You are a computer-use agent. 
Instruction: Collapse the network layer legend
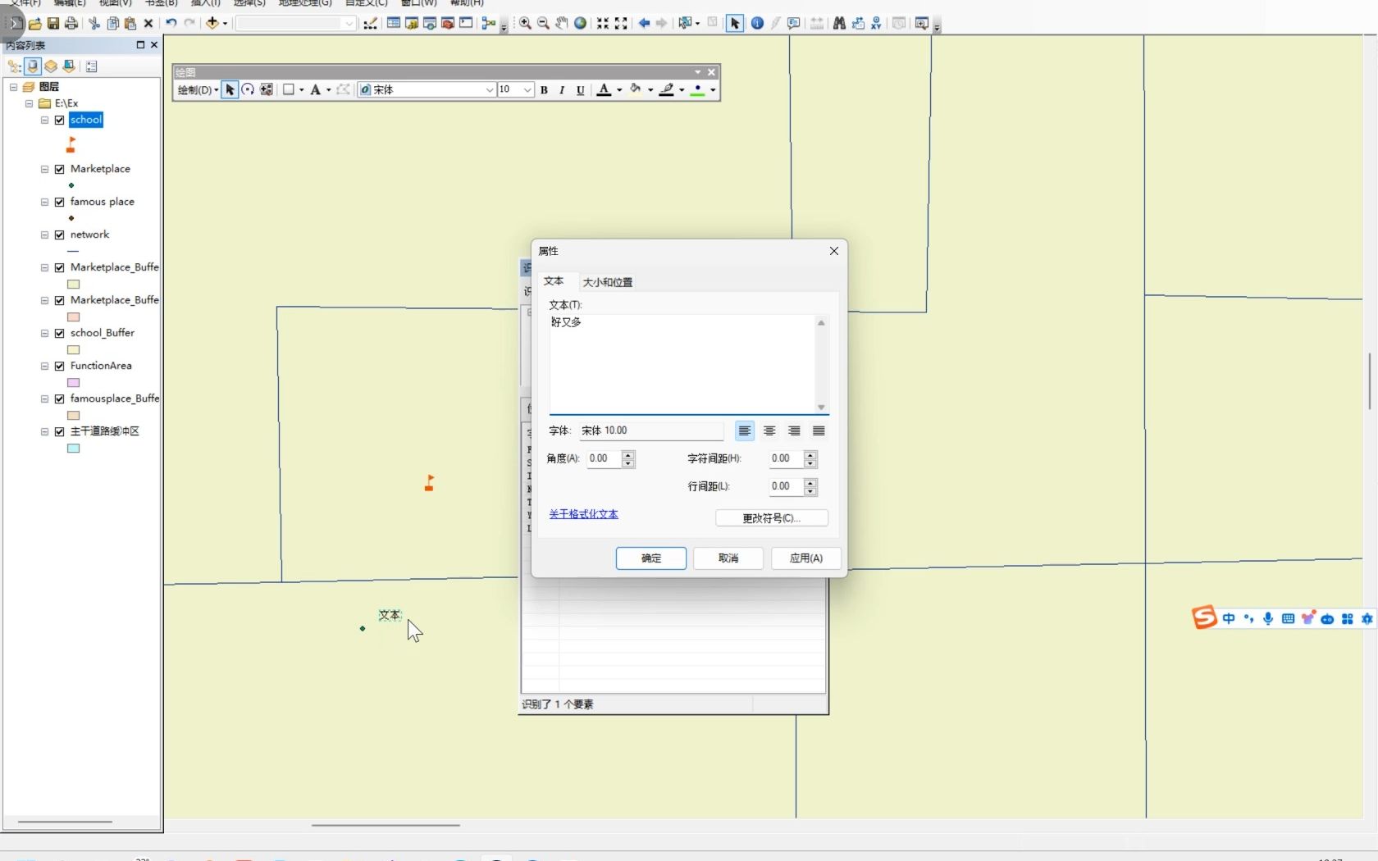point(45,235)
